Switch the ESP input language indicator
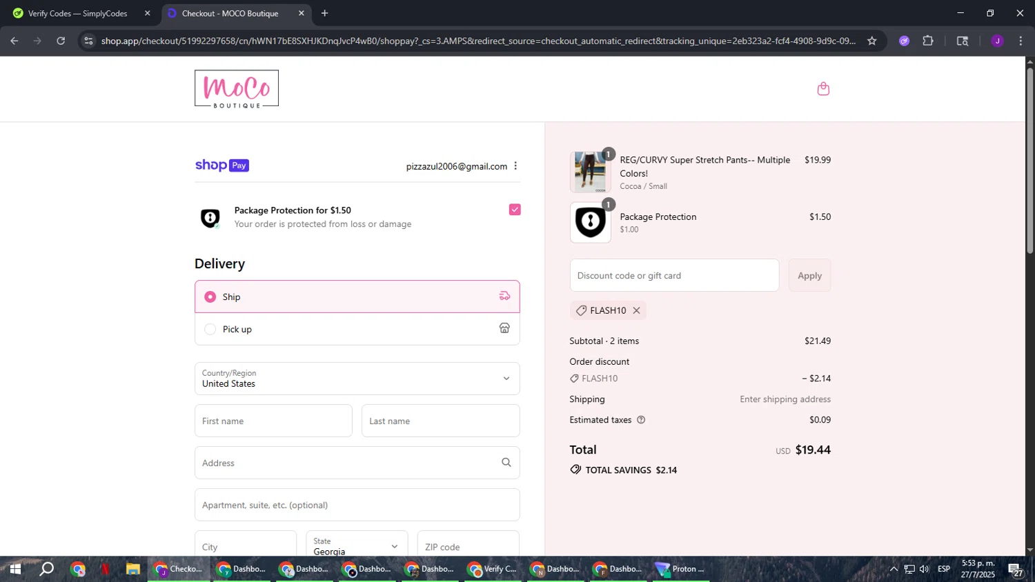 point(944,569)
